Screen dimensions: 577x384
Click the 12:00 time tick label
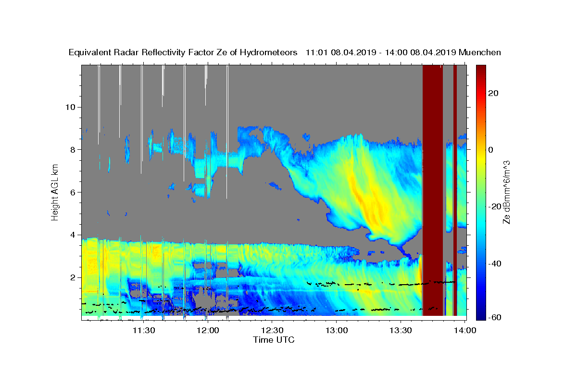208,330
